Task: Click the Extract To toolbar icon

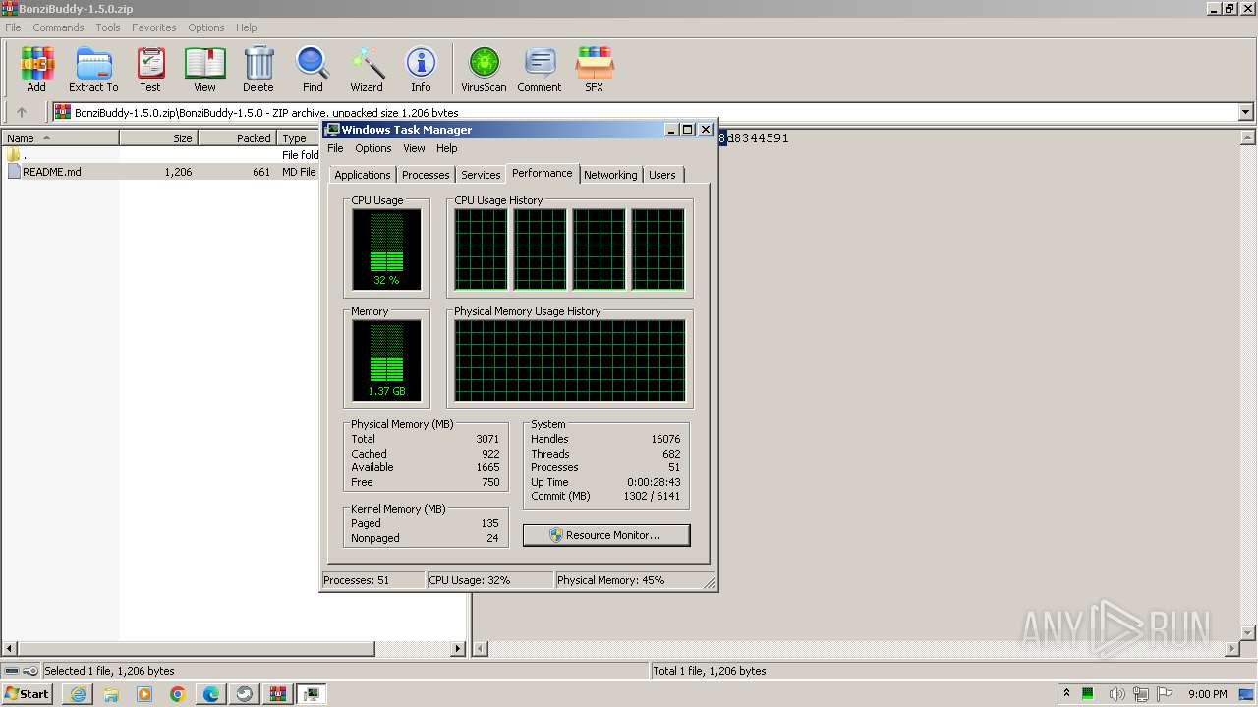Action: click(93, 69)
